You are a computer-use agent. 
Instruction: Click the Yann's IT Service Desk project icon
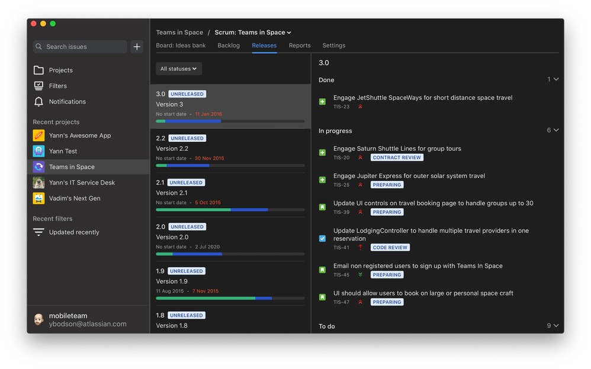38,183
